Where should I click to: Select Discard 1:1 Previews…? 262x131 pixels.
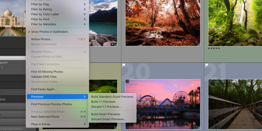[112, 107]
